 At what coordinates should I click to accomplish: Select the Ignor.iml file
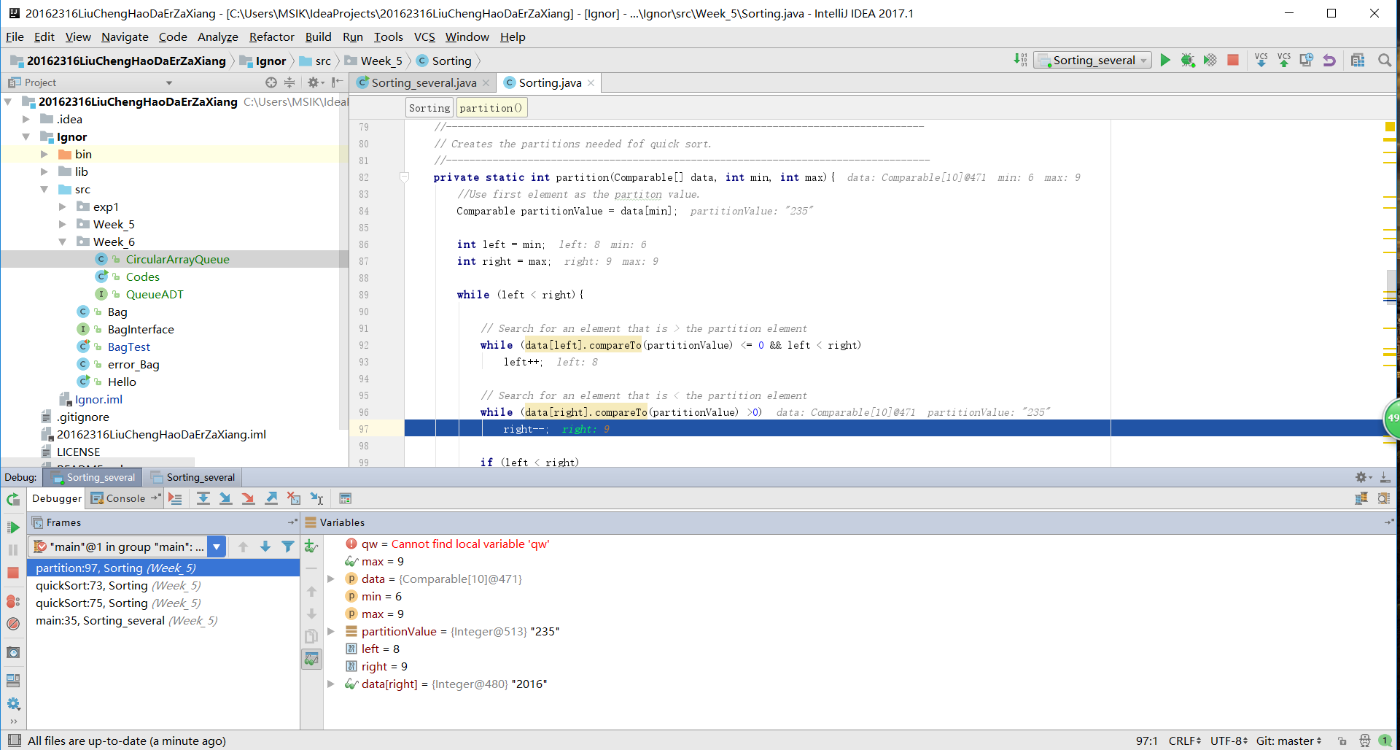98,399
